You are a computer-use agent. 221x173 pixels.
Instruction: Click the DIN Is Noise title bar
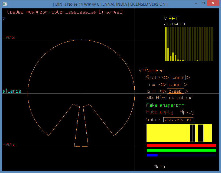(x=108, y=4)
